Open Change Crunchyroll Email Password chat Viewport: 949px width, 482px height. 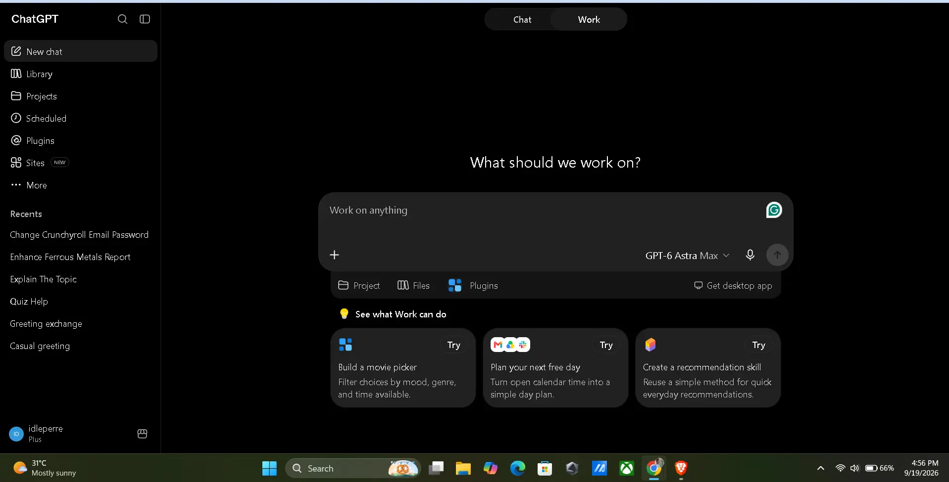pyautogui.click(x=79, y=235)
